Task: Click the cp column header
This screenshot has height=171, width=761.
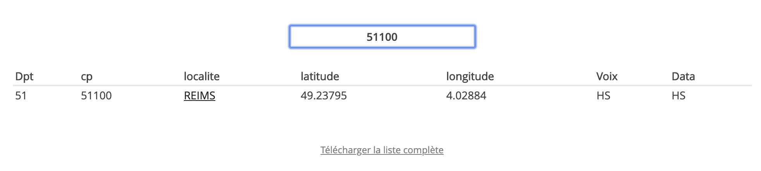Action: click(x=87, y=76)
